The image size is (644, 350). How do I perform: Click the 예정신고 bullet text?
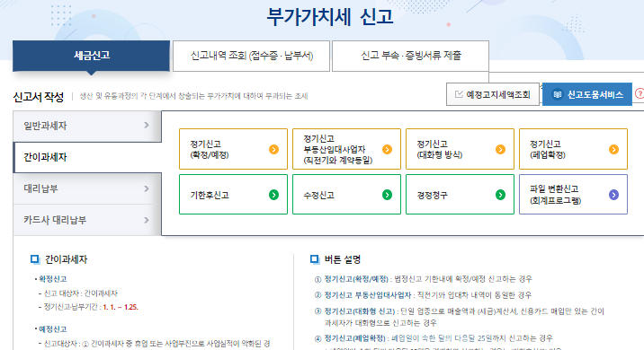point(52,329)
